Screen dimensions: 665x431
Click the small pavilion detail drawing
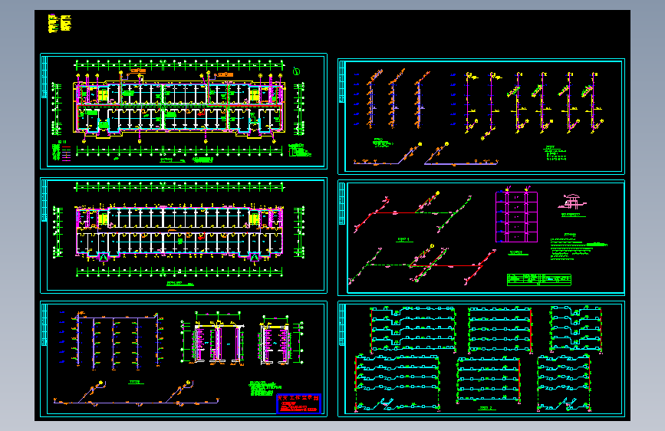tap(571, 202)
